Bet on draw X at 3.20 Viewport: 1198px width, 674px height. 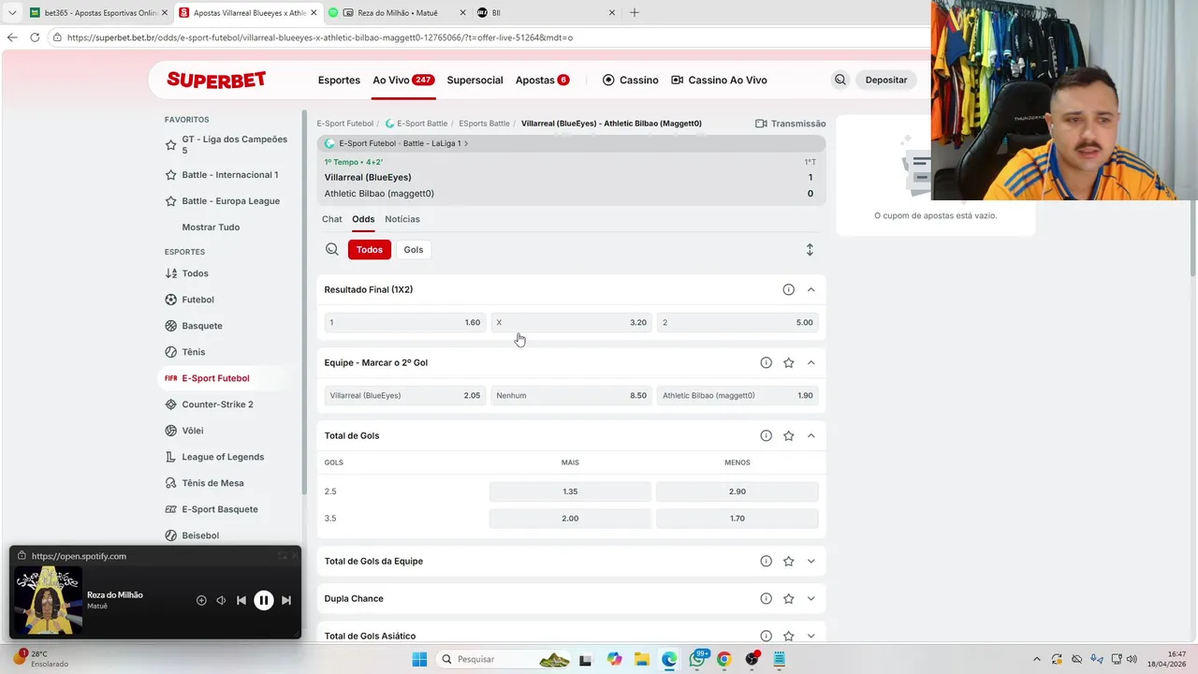tap(571, 322)
